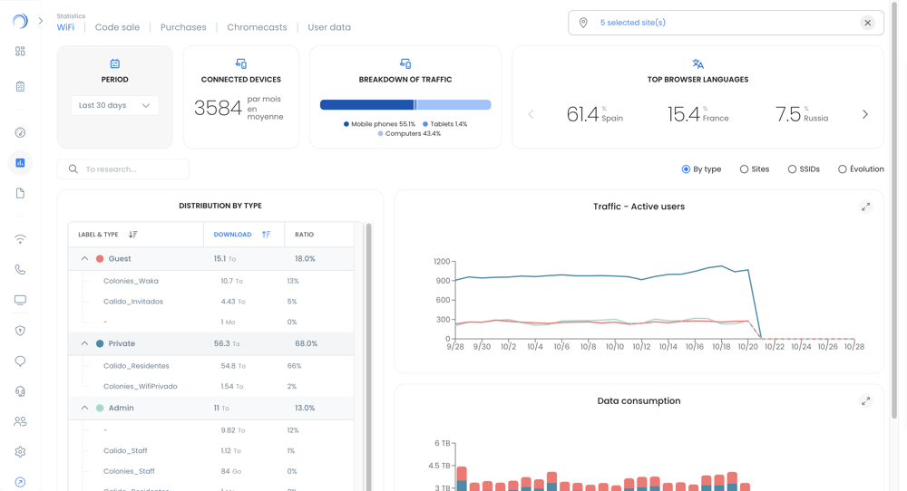Switch to the Code sale tab
The height and width of the screenshot is (491, 907).
pos(117,27)
